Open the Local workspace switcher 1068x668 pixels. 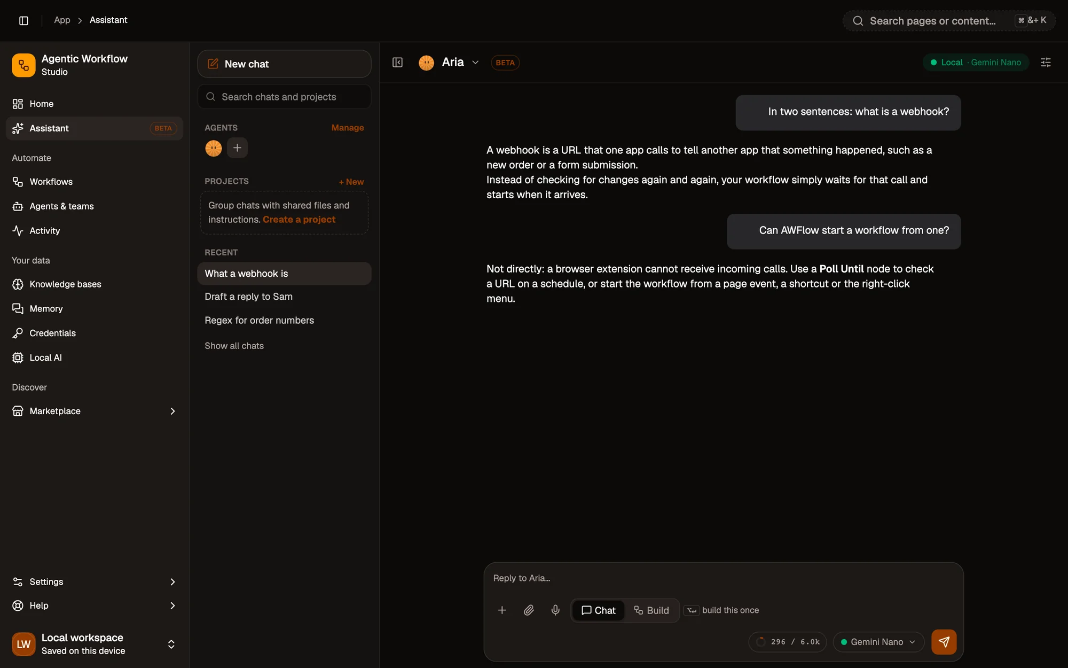94,644
